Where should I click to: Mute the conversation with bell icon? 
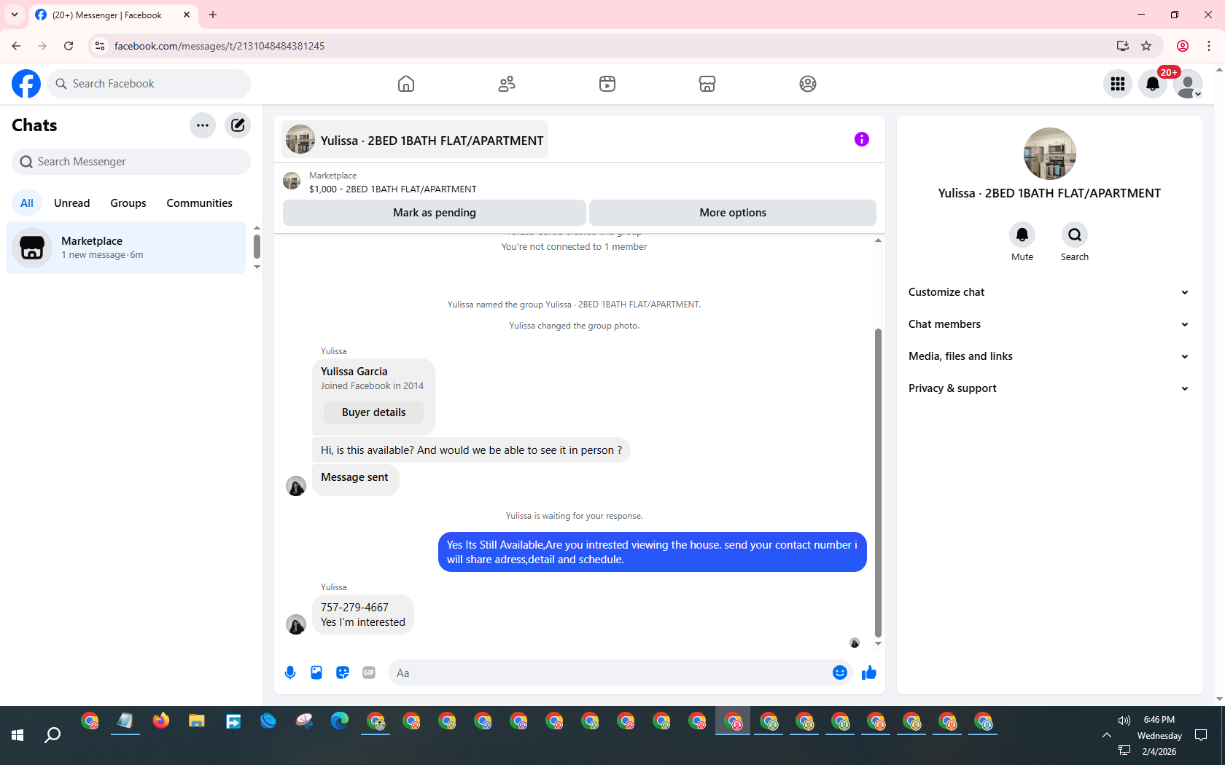coord(1022,235)
